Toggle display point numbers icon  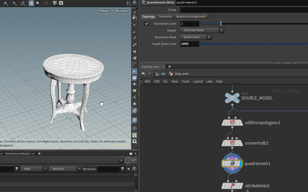(x=135, y=45)
